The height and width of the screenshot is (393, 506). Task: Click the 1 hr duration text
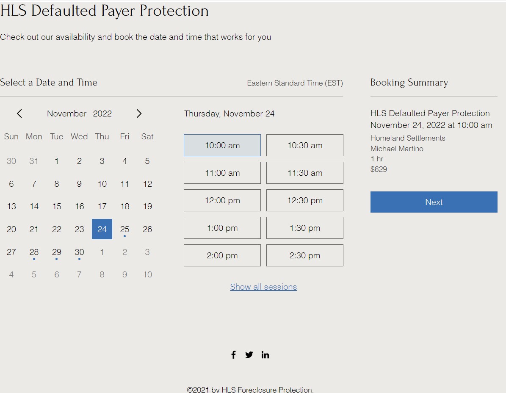tap(376, 159)
